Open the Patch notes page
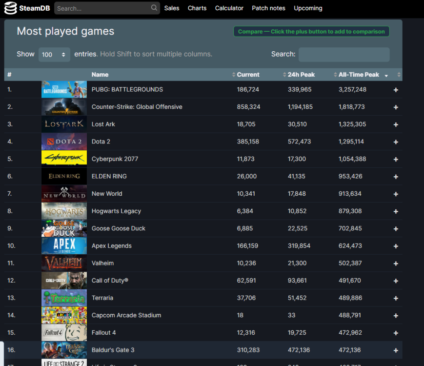This screenshot has width=424, height=366. 268,8
